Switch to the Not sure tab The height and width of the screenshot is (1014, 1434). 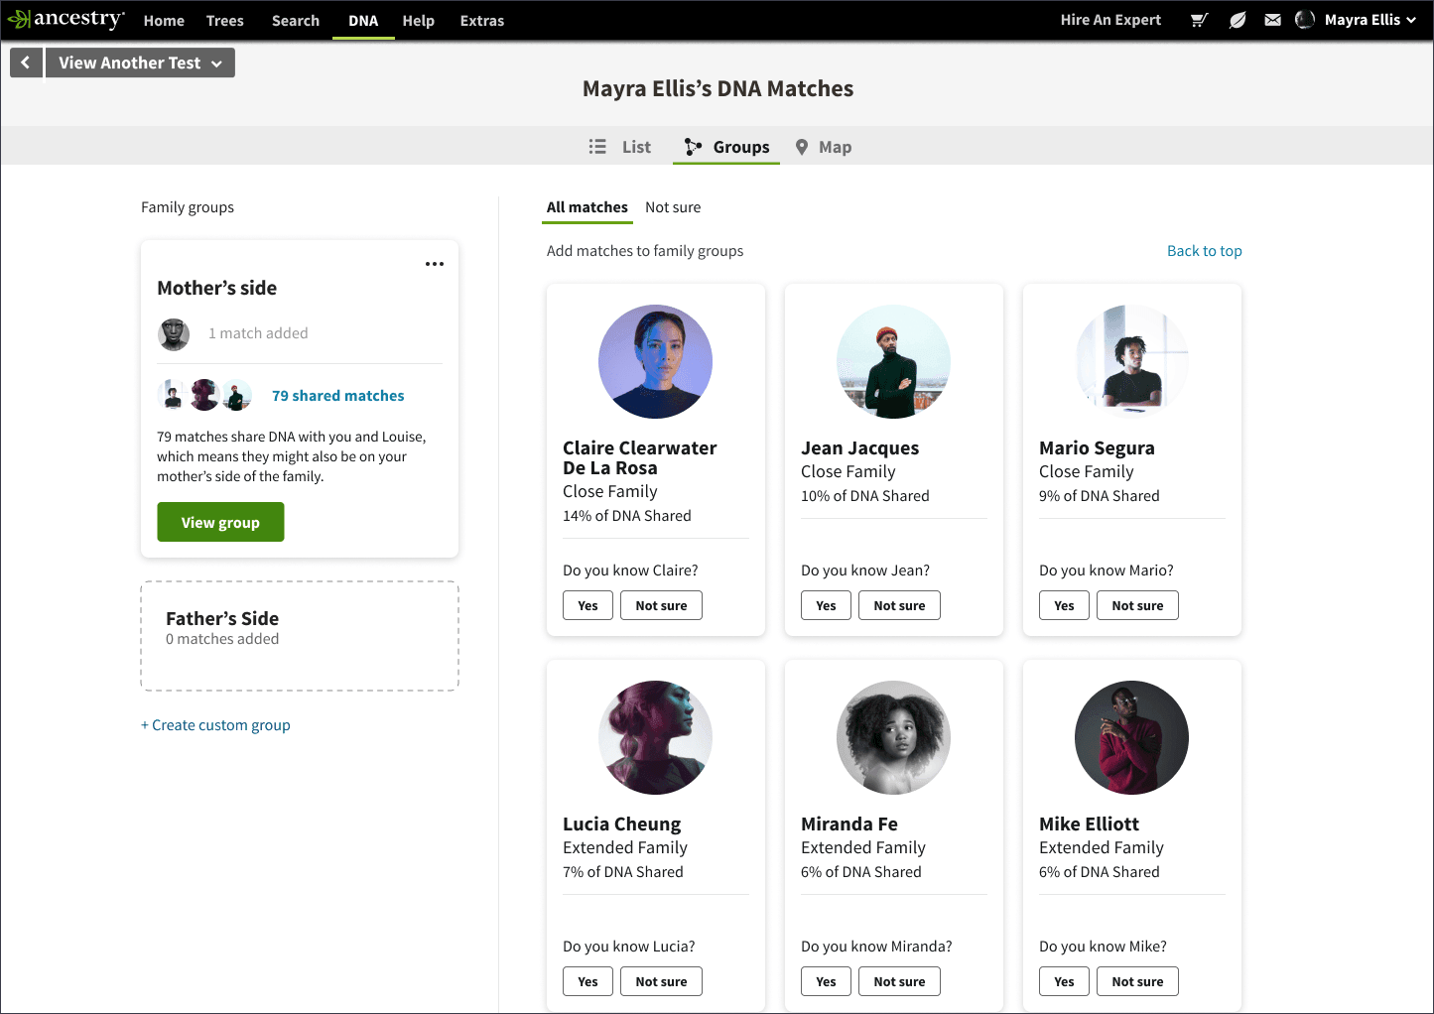(x=673, y=207)
